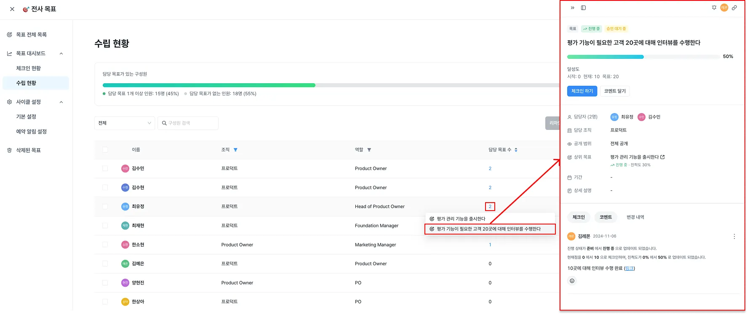The image size is (747, 314).
Task: Choose 평가 관리 기능을 출시한다 from the popup list
Action: coord(491,219)
